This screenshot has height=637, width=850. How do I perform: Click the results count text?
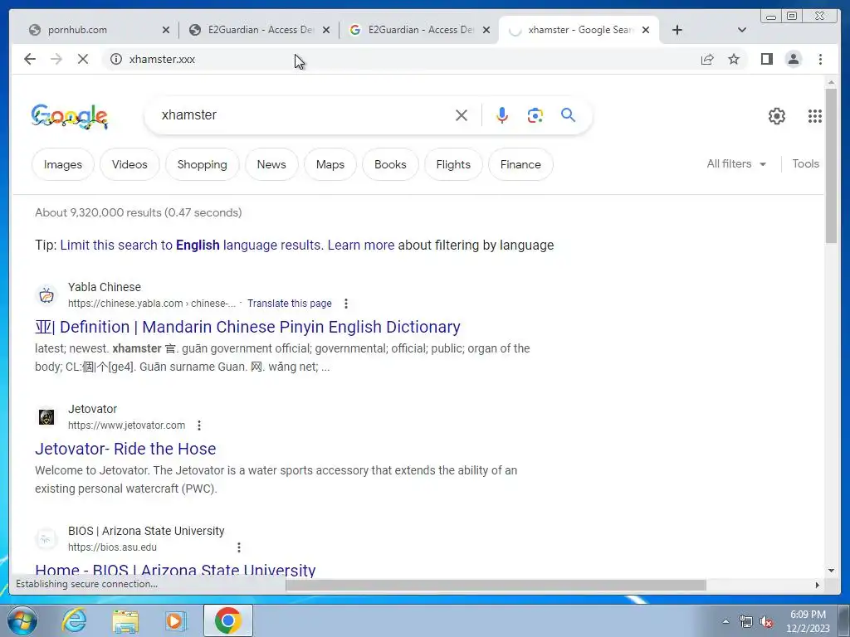click(139, 212)
